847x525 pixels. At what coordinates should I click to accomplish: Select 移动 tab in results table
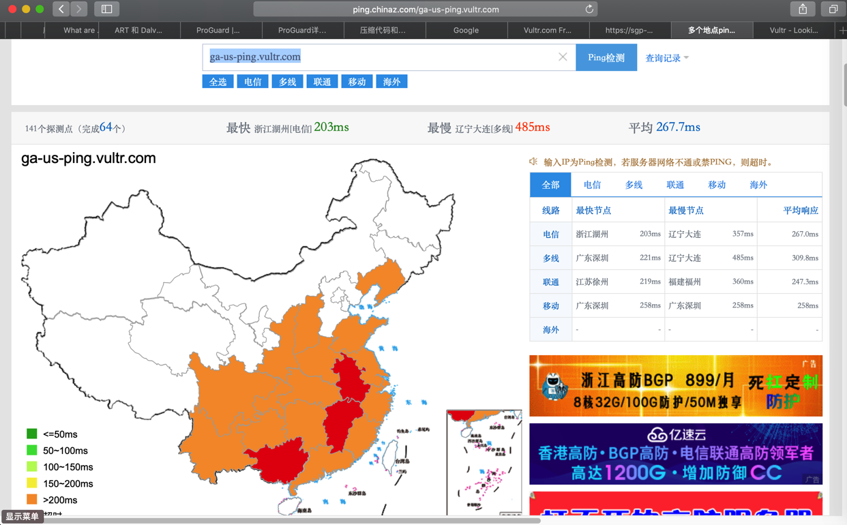pos(717,185)
